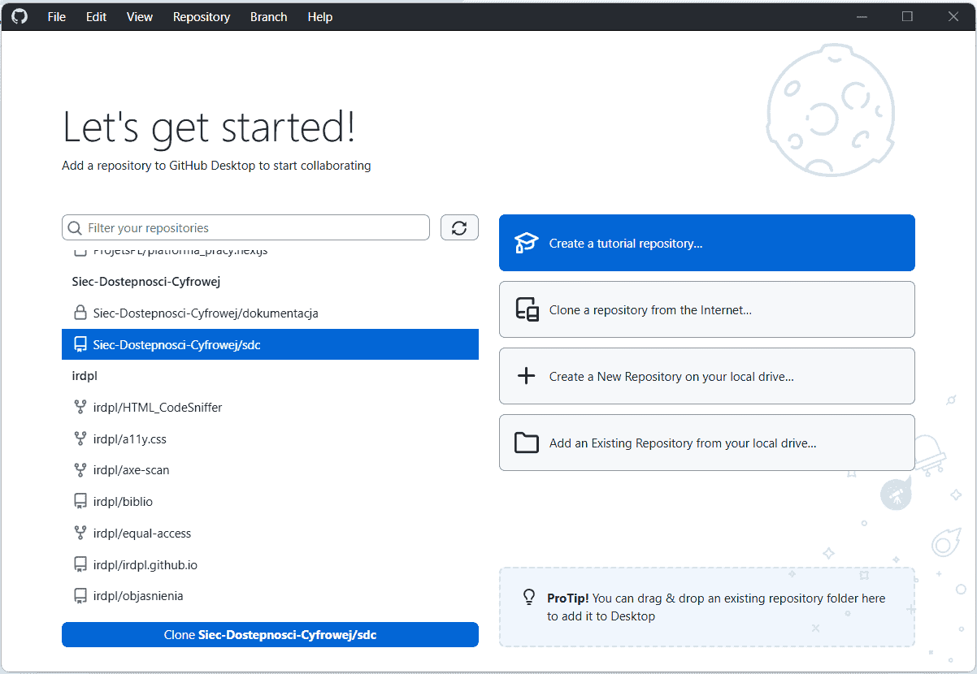Click the folder icon for existing repository
Screen dimensions: 977x674
coord(527,443)
